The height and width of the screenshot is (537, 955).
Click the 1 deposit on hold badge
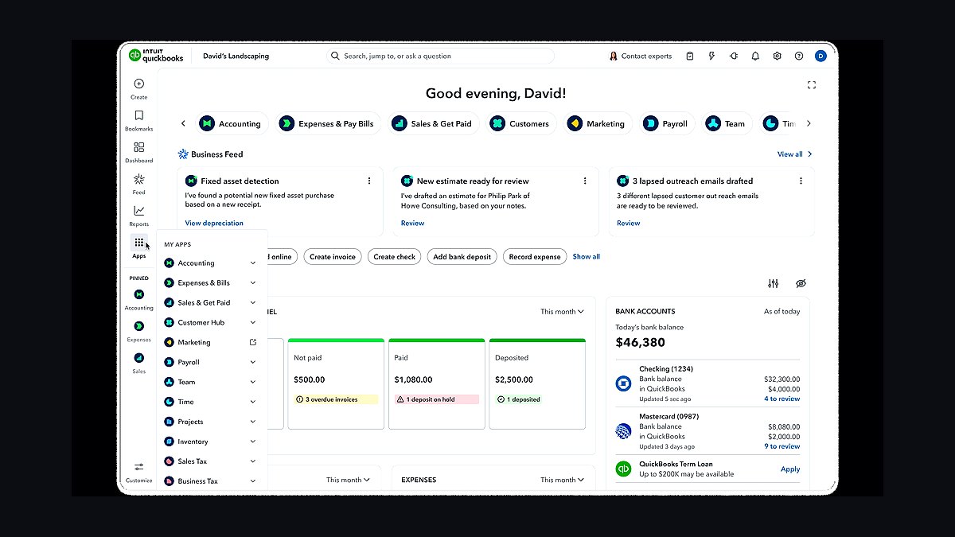click(437, 399)
